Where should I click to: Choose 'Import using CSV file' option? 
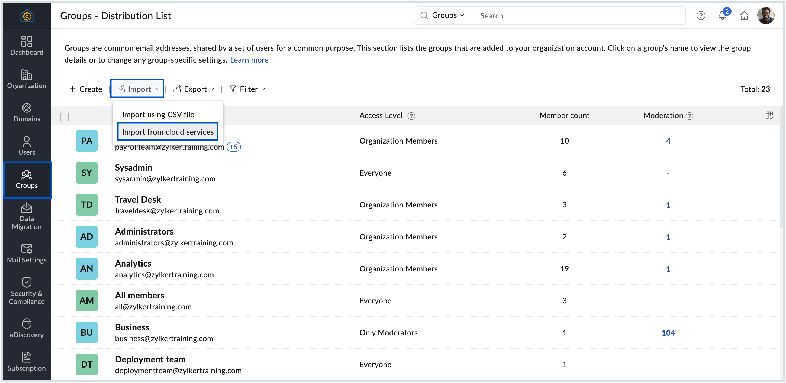158,114
